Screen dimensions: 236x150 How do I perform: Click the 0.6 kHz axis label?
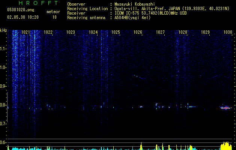[x=3, y=142]
